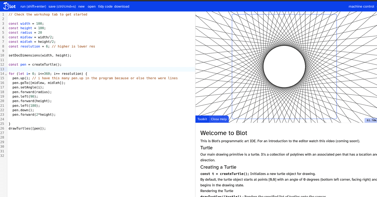Image resolution: width=377 pixels, height=197 pixels.
Task: Click line number 26 in the gutter
Action: coord(2,128)
